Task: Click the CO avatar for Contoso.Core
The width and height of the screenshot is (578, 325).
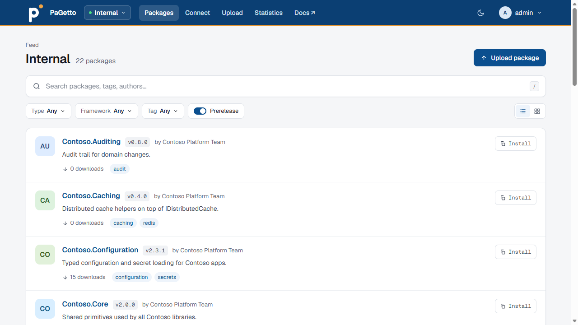Action: pyautogui.click(x=45, y=309)
